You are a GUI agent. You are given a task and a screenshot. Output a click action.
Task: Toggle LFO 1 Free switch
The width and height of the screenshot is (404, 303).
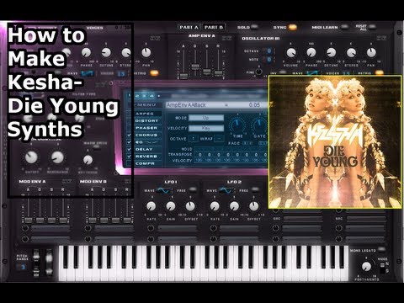click(x=193, y=190)
